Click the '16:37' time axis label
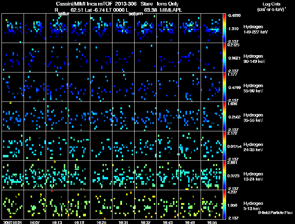The image size is (295, 224). click(145, 223)
